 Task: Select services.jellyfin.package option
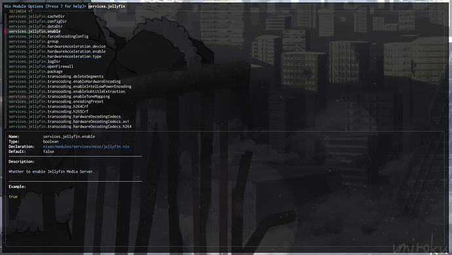point(36,72)
